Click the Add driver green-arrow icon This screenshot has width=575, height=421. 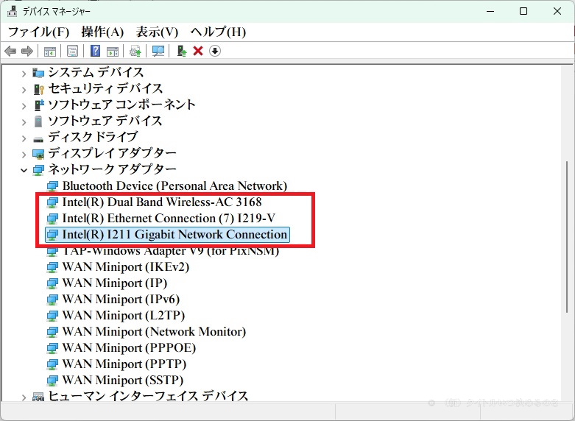click(x=182, y=51)
